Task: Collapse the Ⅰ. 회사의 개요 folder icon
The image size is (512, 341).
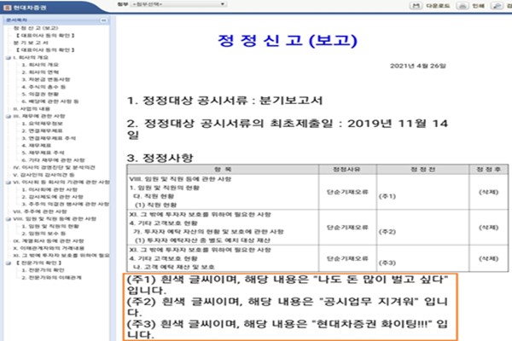Action: point(9,58)
